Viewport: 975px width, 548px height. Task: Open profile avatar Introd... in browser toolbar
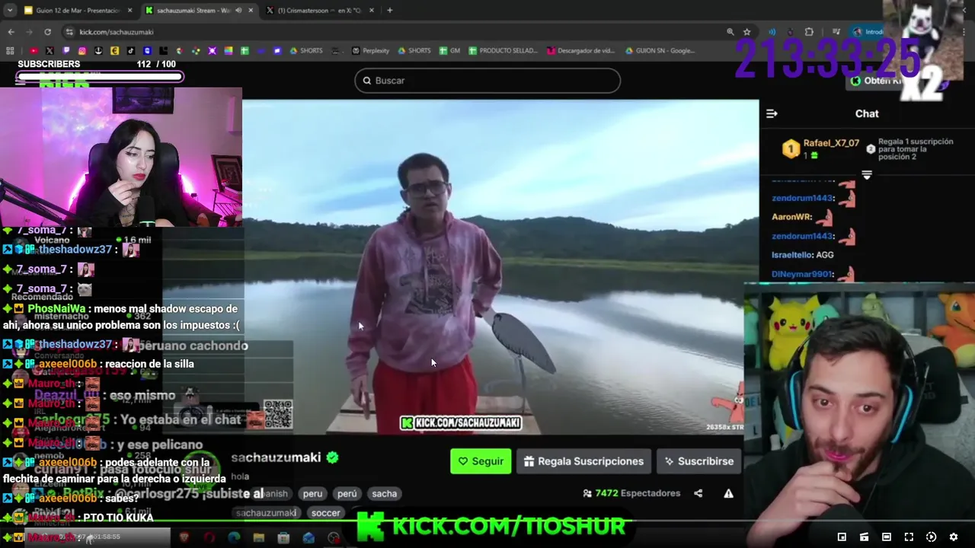tap(867, 32)
